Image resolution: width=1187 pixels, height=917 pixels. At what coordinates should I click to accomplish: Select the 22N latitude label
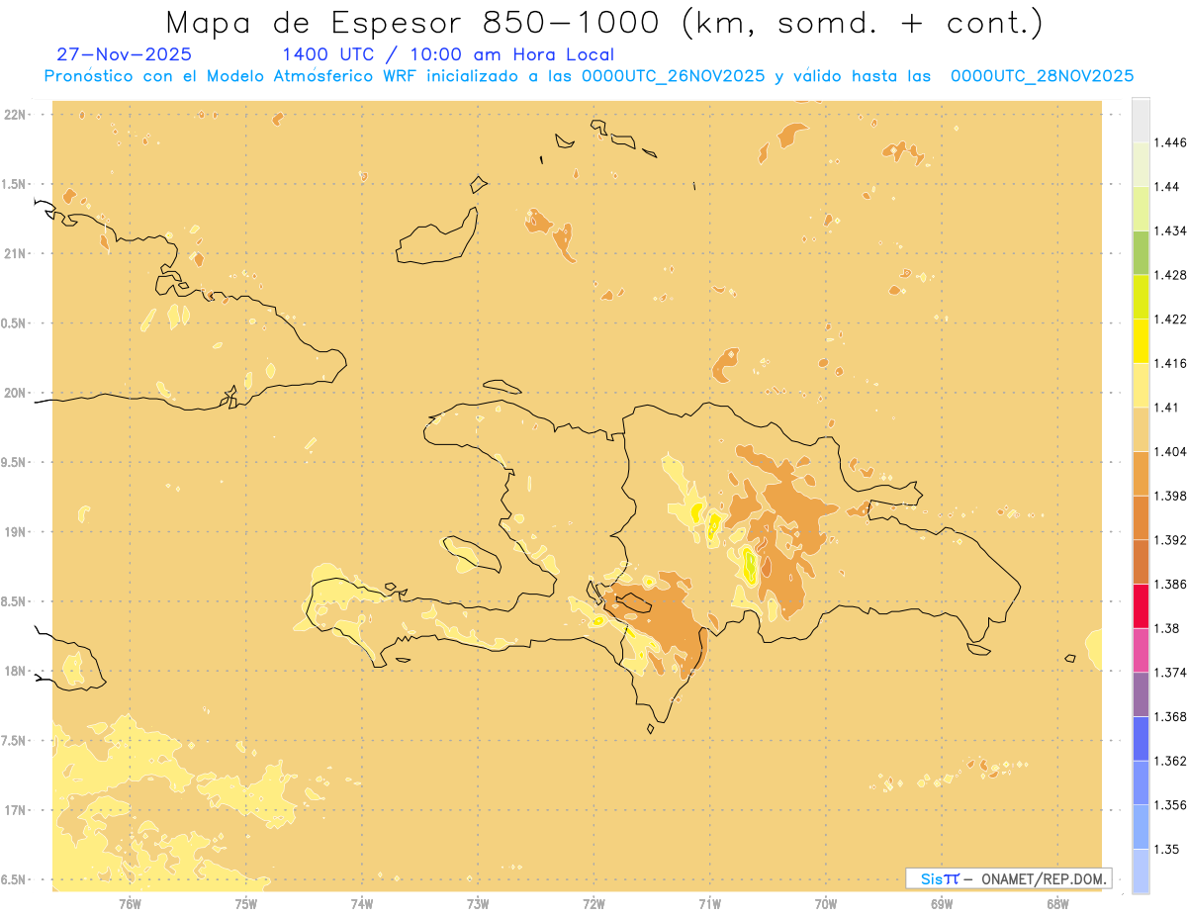pyautogui.click(x=17, y=115)
